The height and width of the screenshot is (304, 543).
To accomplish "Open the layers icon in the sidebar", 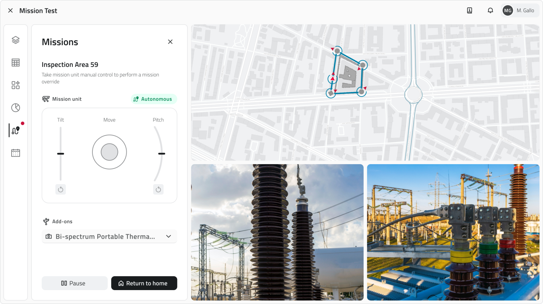I will point(16,40).
